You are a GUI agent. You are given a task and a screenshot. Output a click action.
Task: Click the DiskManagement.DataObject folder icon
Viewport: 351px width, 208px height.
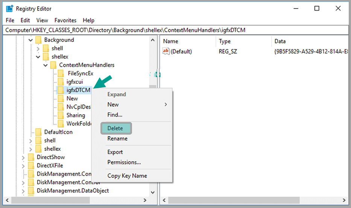coord(31,191)
